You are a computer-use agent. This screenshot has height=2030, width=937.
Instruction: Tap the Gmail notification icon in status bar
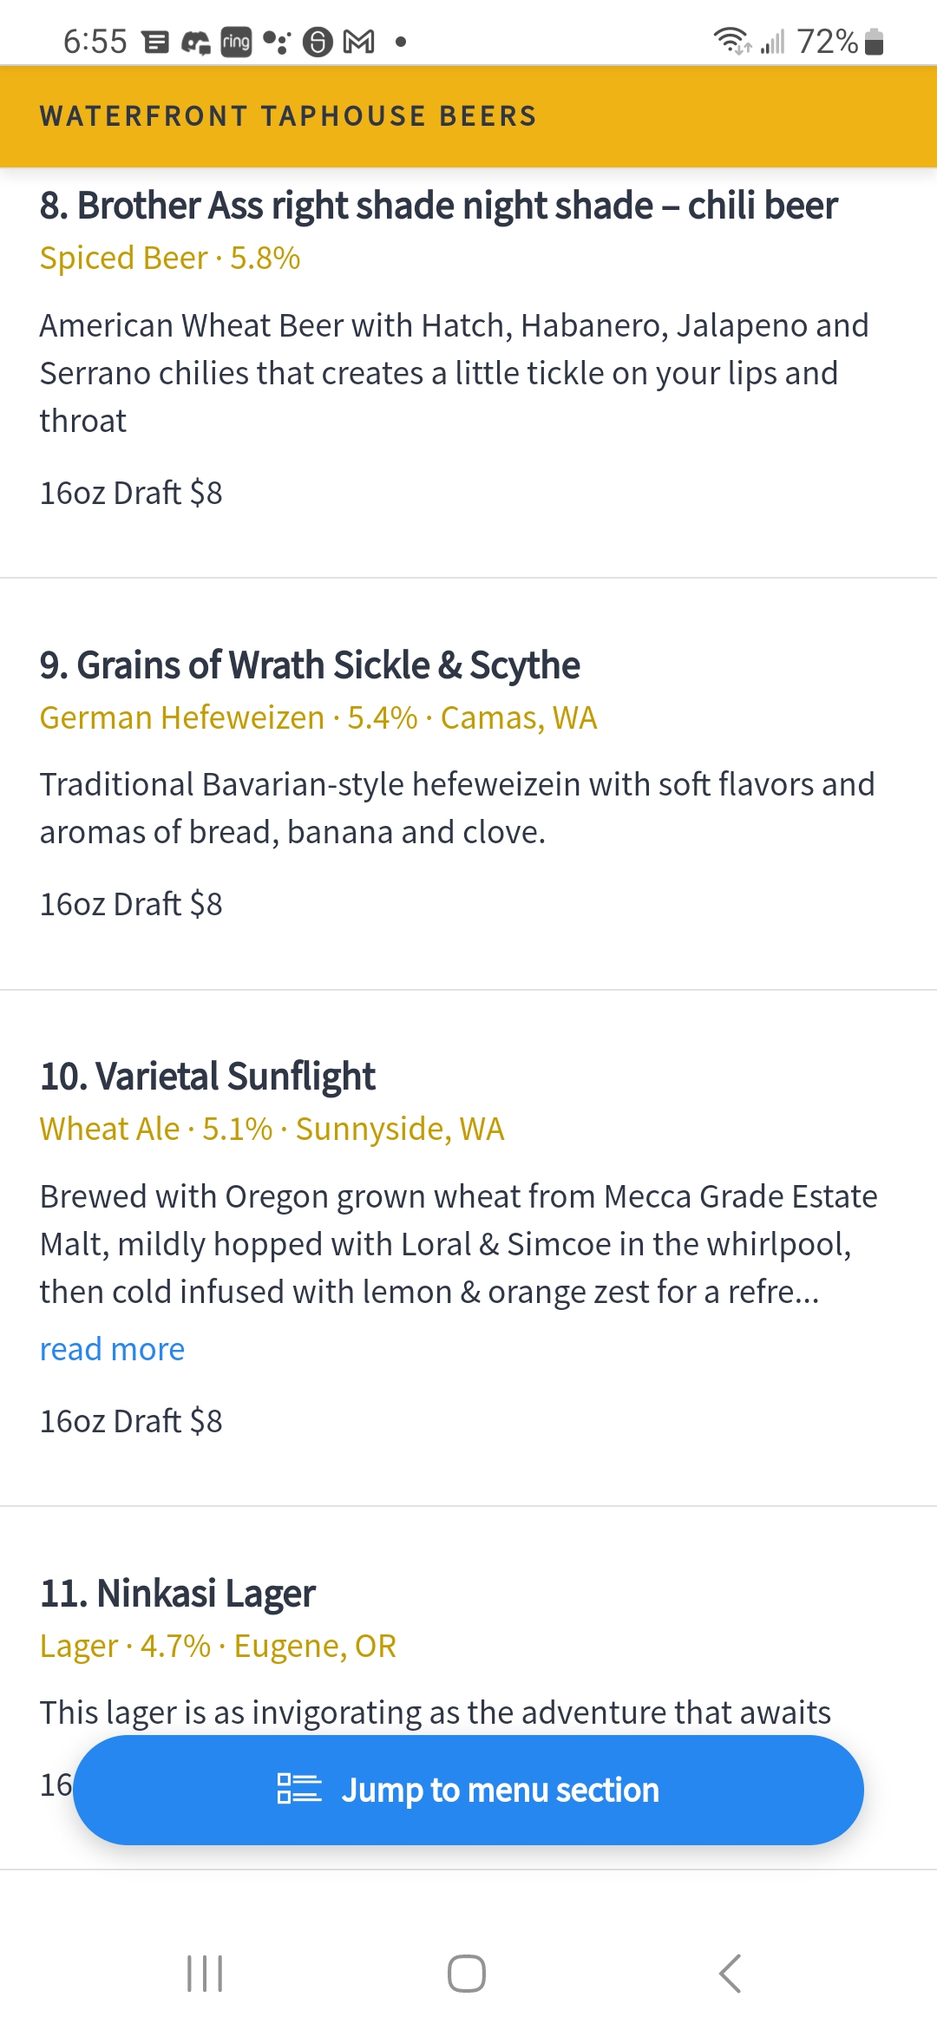tap(359, 42)
